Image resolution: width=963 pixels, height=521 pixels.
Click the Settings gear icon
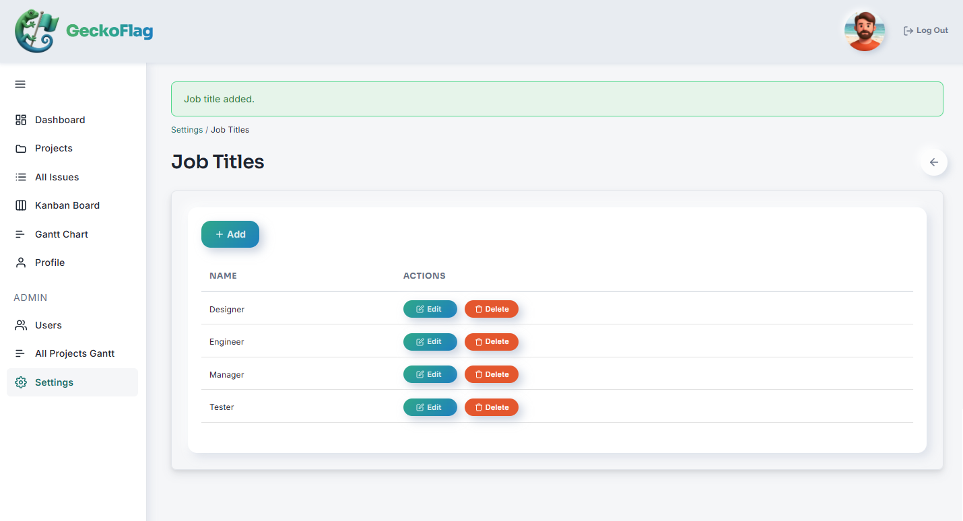point(21,382)
